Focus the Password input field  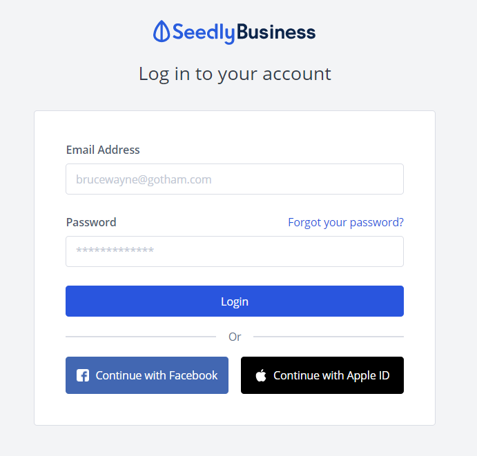[235, 252]
